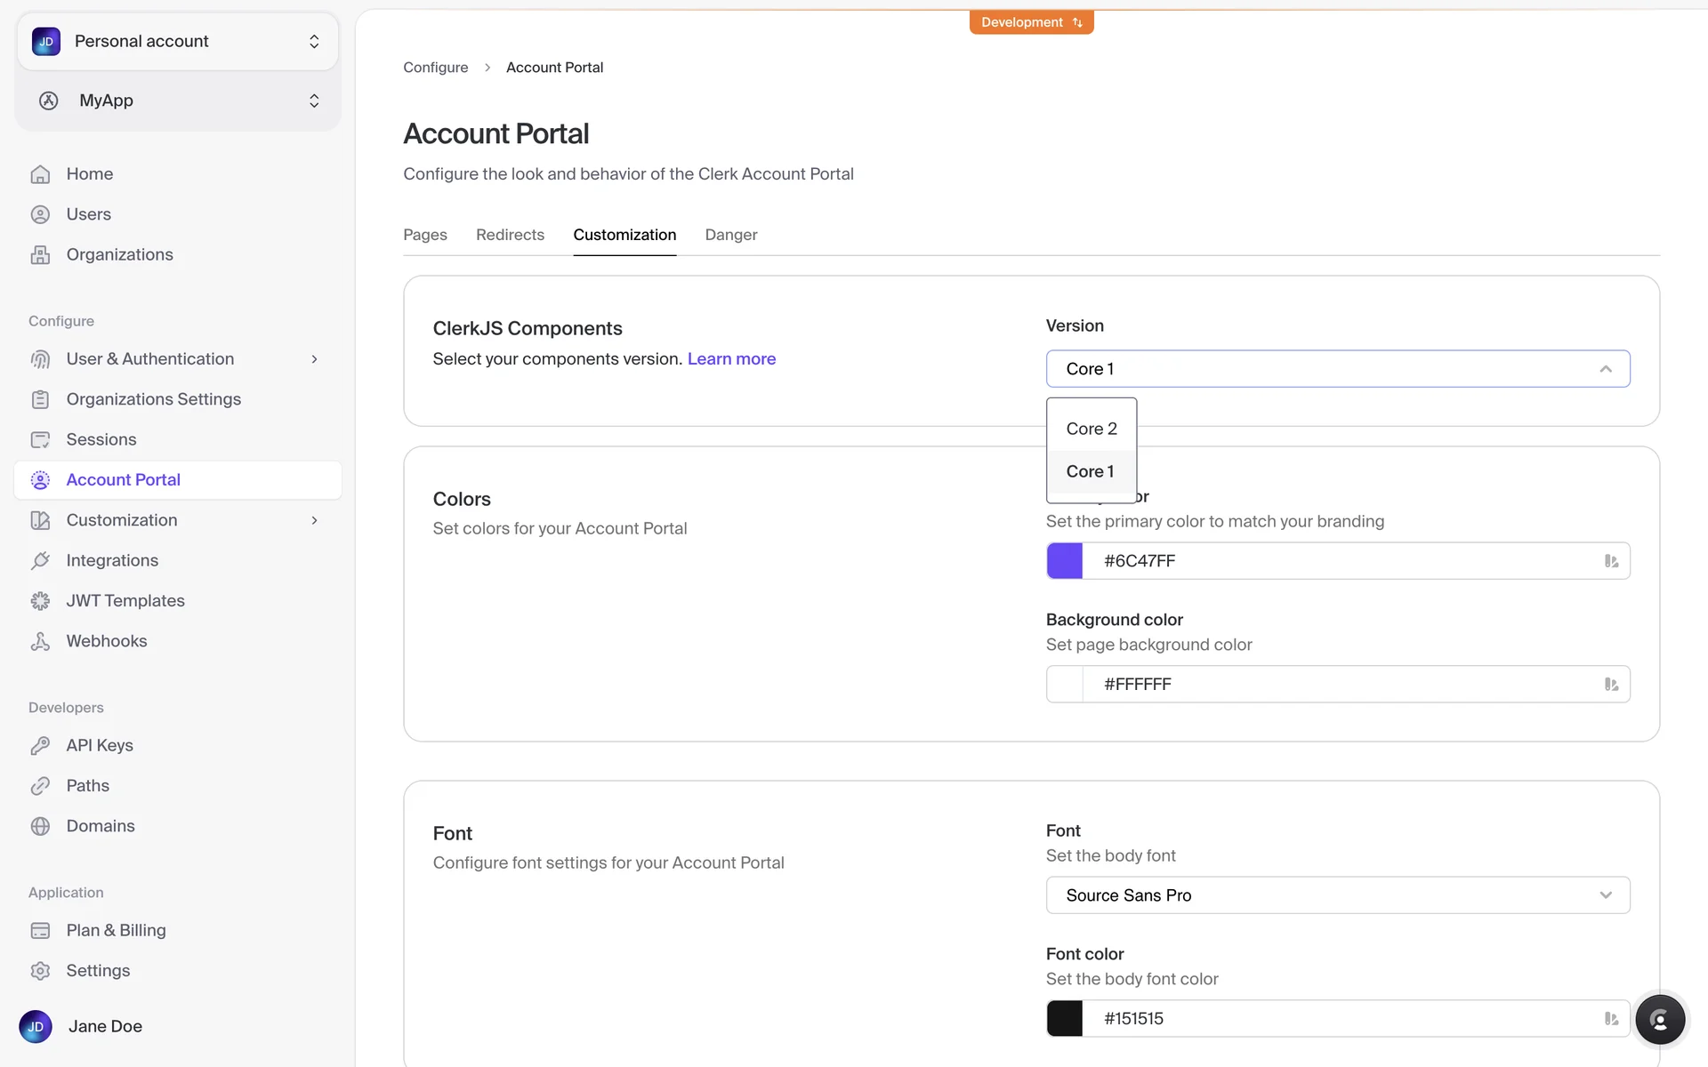Click the Sessions sidebar icon

pos(40,439)
